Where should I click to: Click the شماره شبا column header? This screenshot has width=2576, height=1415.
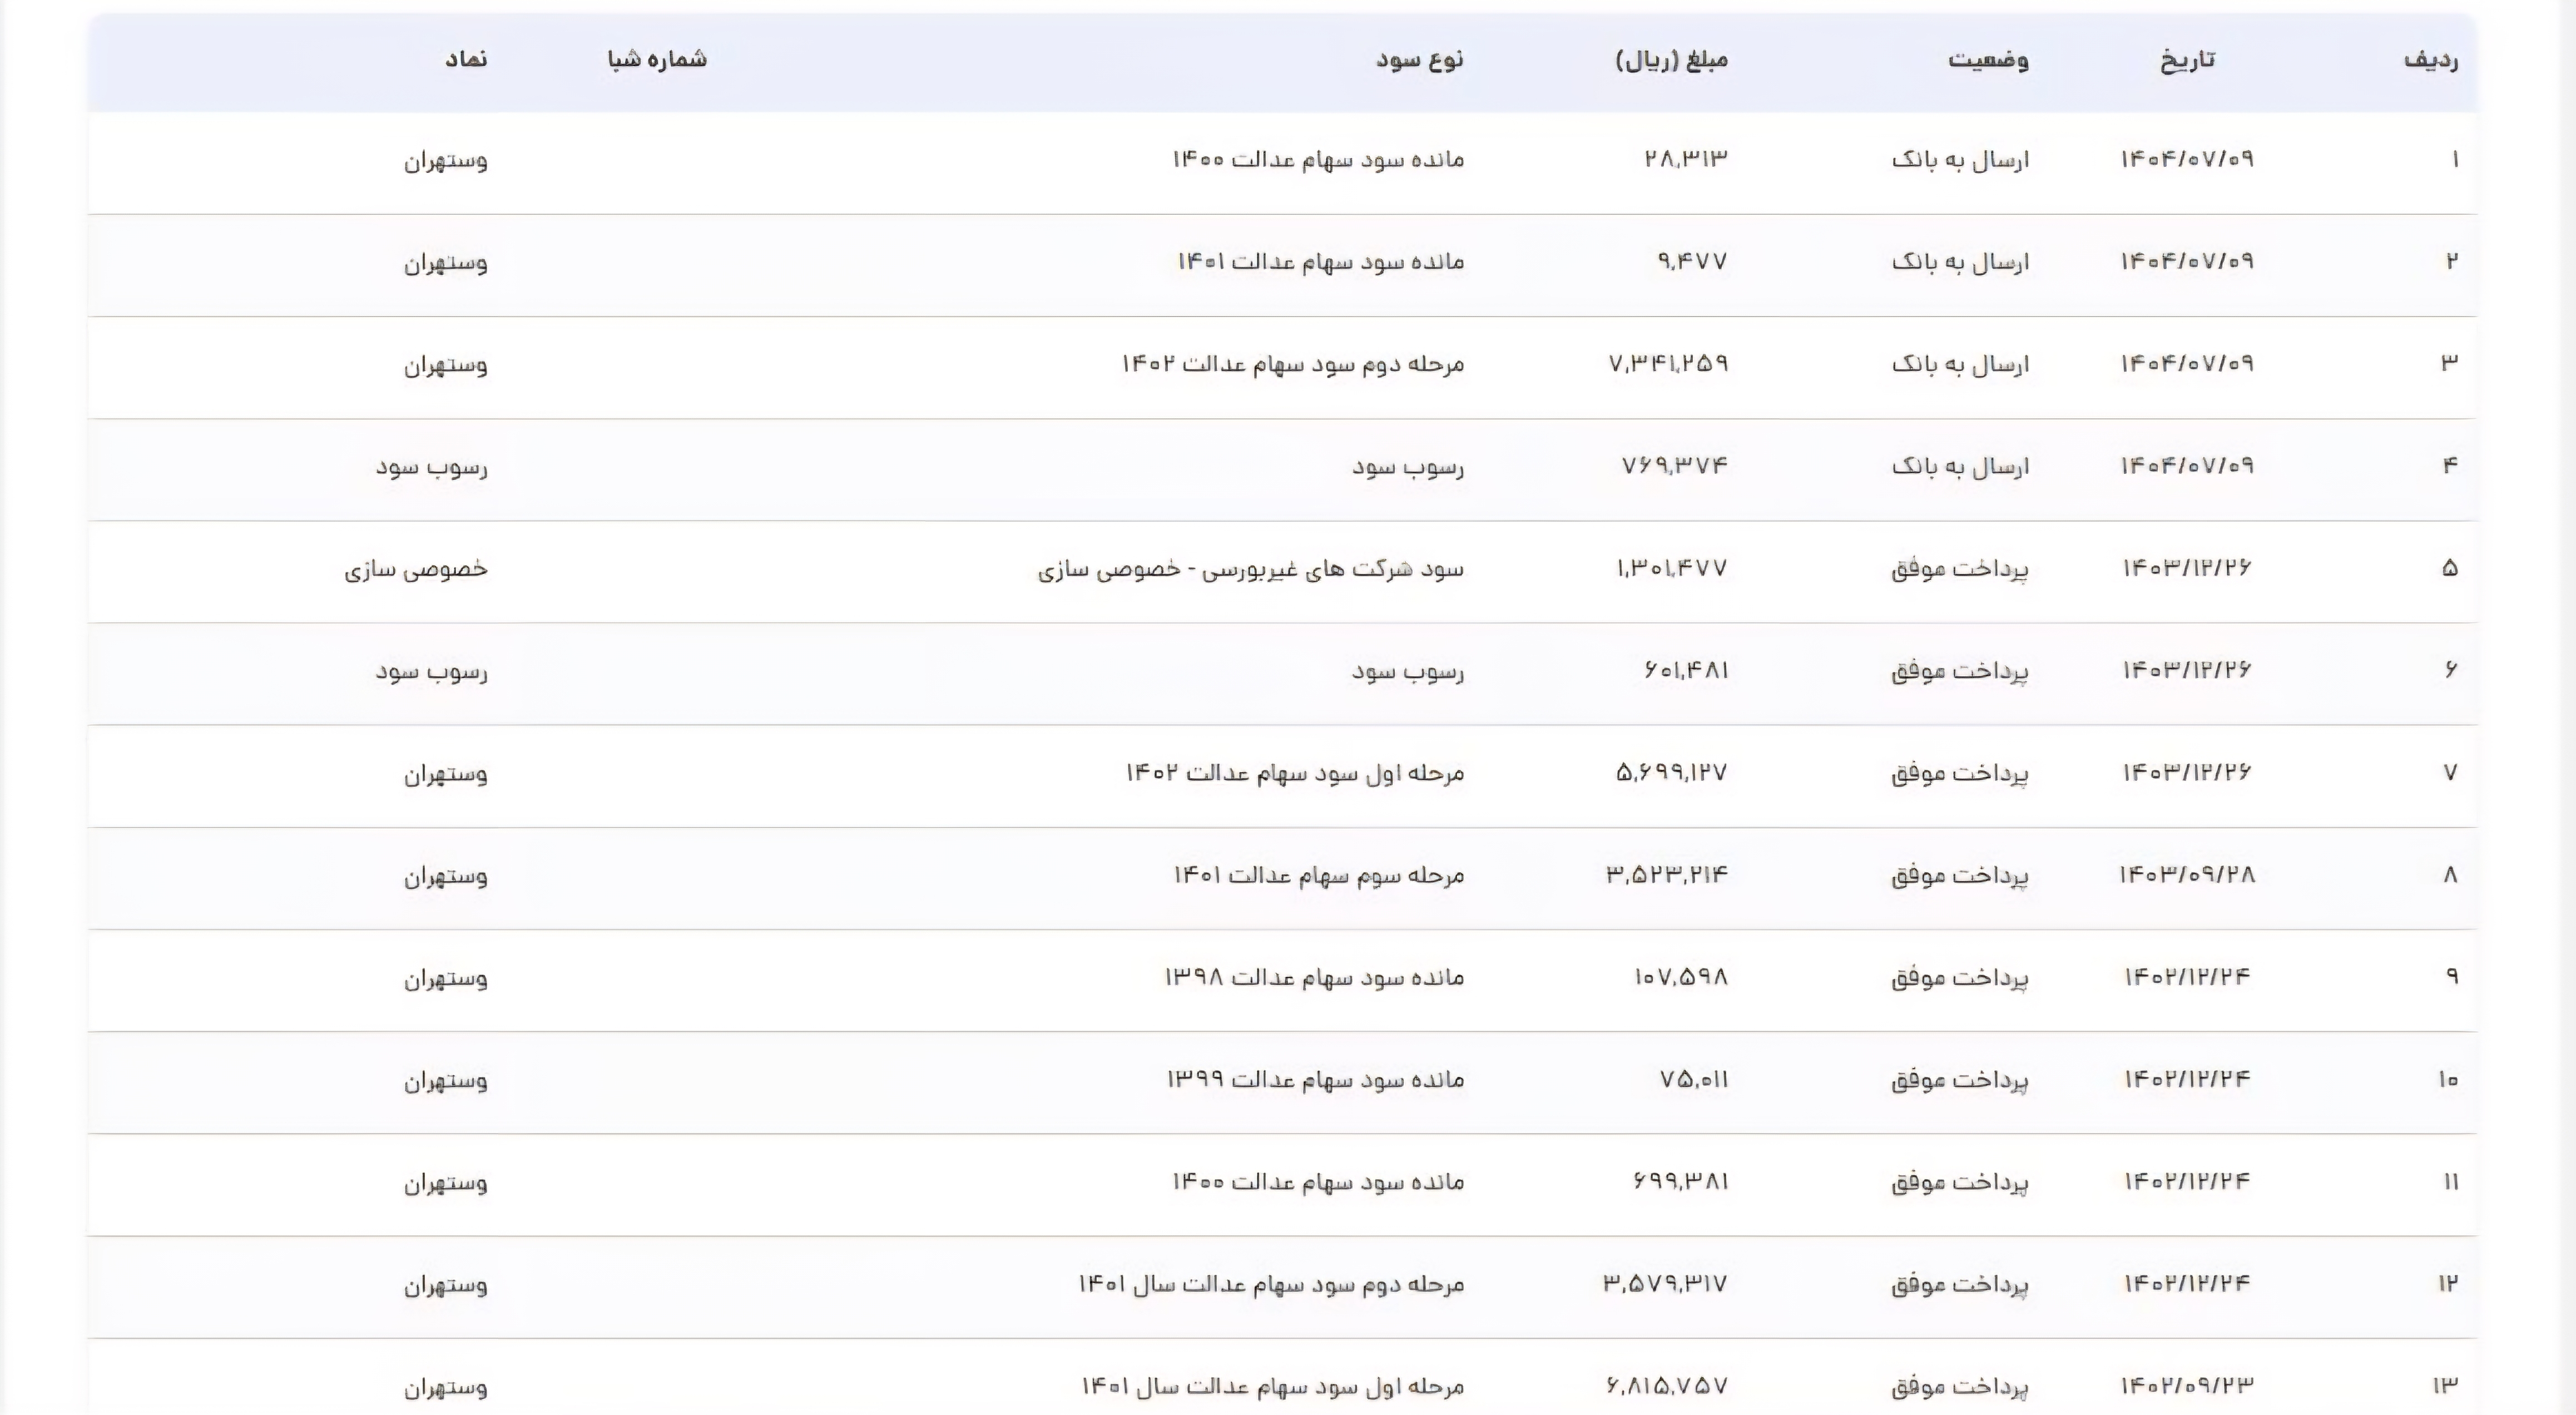(x=657, y=60)
